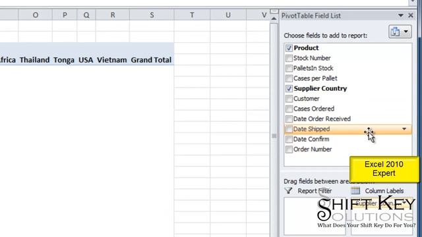Click the Thailand column label cell
Viewport: 422px width, 237px height.
point(35,60)
